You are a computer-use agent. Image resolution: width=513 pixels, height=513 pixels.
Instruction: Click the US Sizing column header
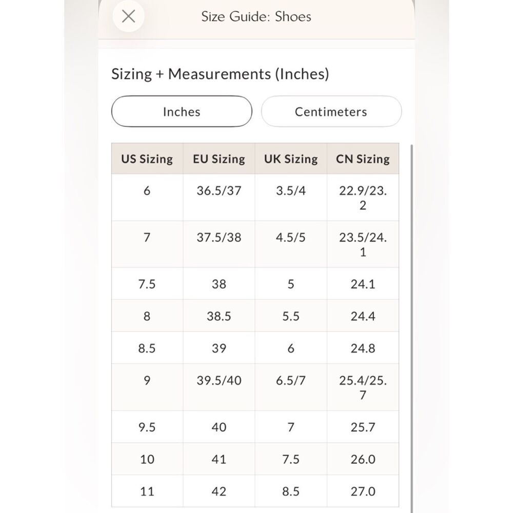point(147,159)
